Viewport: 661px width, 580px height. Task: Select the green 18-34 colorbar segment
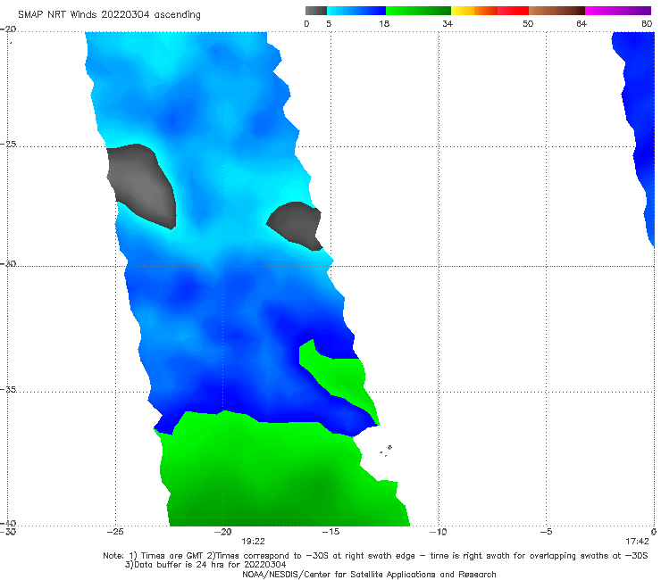pyautogui.click(x=418, y=11)
